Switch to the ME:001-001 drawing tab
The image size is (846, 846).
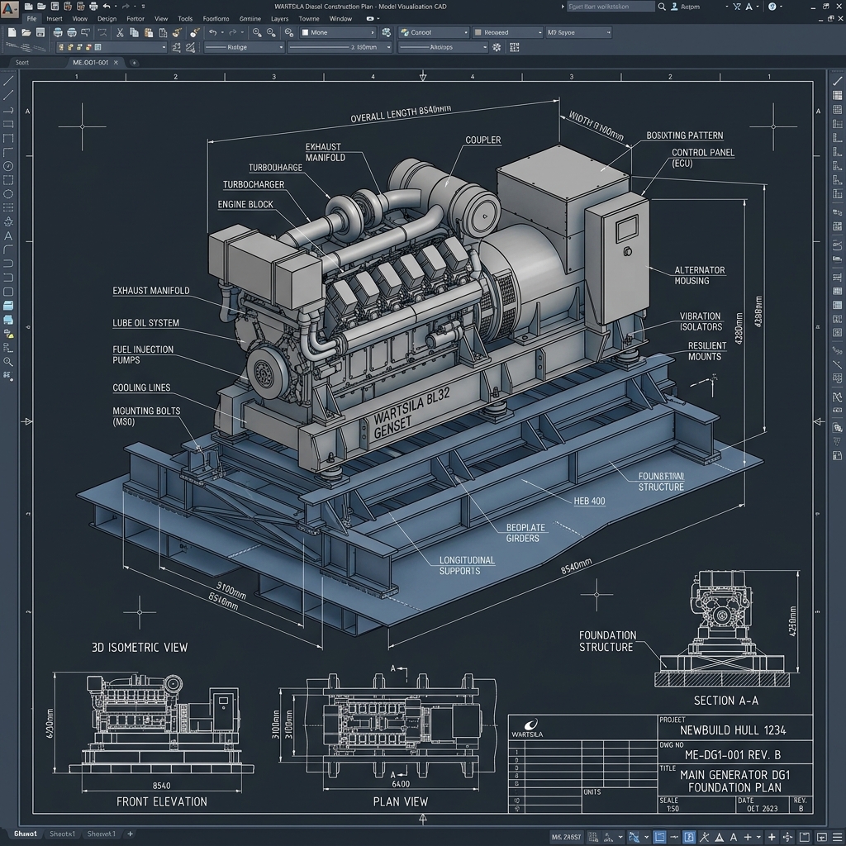tap(91, 63)
